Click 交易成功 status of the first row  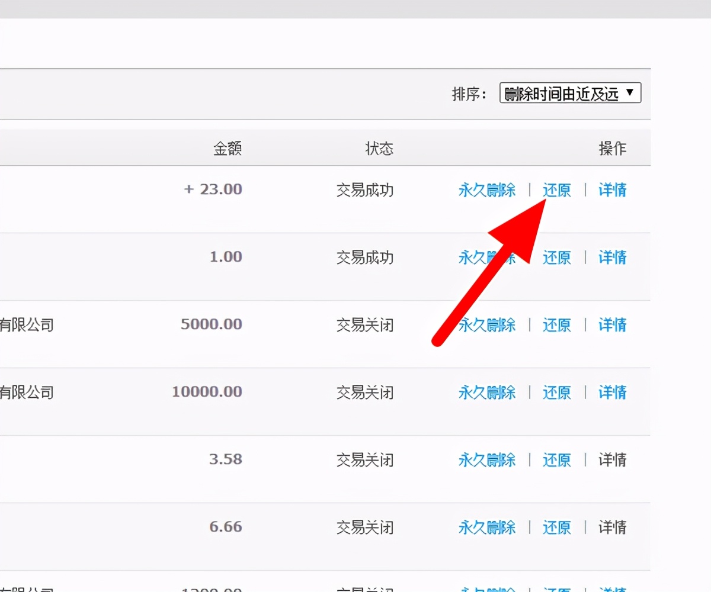pos(363,191)
